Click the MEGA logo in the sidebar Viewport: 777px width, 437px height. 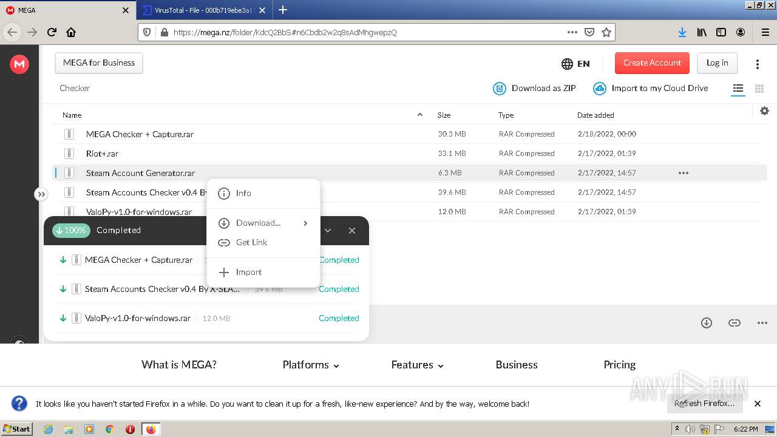point(19,64)
